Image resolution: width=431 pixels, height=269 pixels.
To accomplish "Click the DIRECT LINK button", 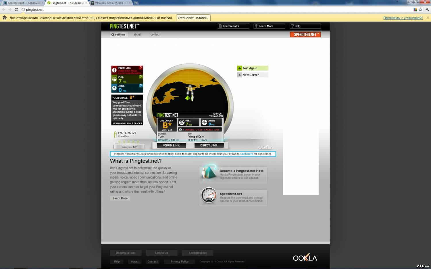I will point(209,145).
